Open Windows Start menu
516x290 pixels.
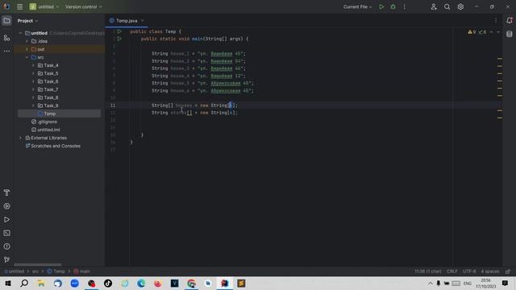[x=8, y=284]
